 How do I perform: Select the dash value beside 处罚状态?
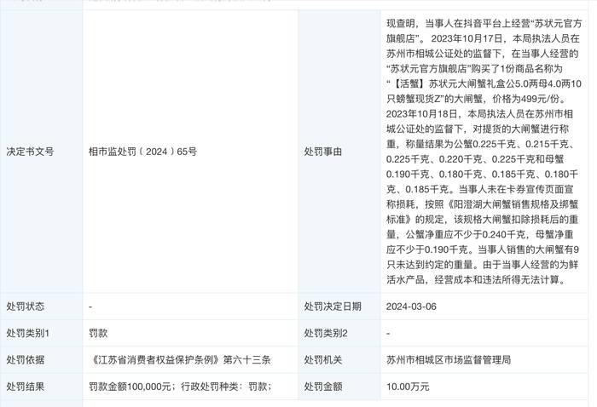point(90,307)
